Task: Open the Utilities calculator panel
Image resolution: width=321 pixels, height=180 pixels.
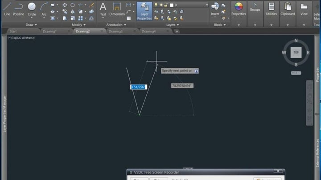Action: tap(271, 9)
